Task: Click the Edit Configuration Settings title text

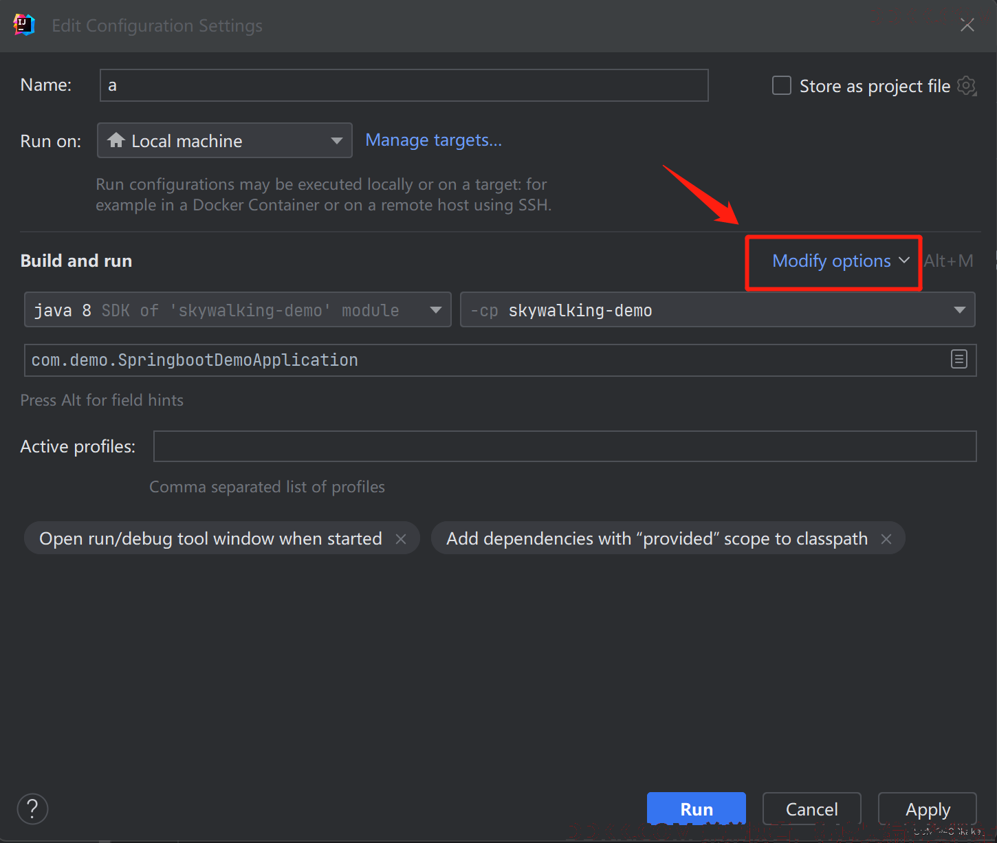Action: tap(157, 25)
